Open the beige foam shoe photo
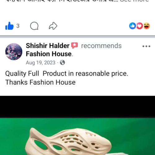 [x=77, y=136]
